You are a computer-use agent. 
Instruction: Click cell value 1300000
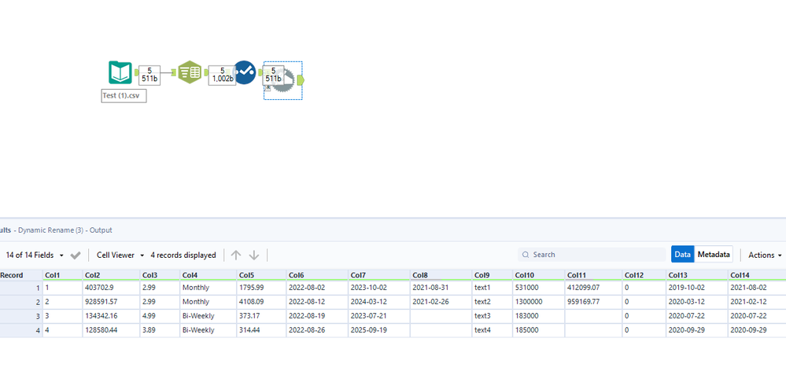click(x=539, y=302)
